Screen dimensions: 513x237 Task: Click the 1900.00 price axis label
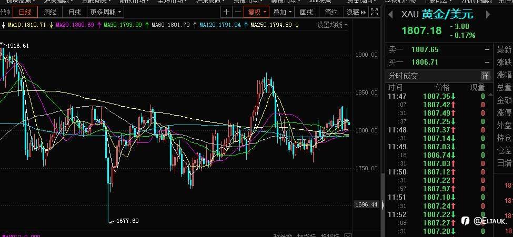click(366, 55)
